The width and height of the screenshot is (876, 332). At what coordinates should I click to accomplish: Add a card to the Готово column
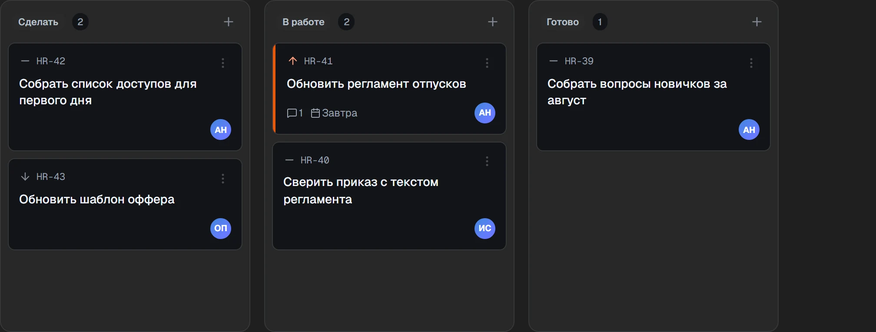point(757,22)
